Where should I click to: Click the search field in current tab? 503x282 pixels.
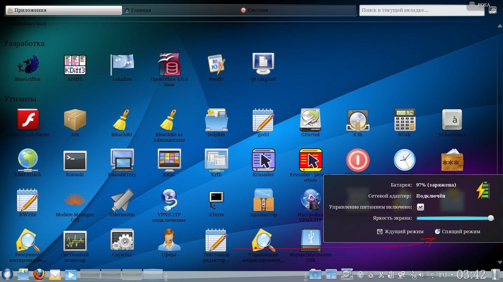421,10
